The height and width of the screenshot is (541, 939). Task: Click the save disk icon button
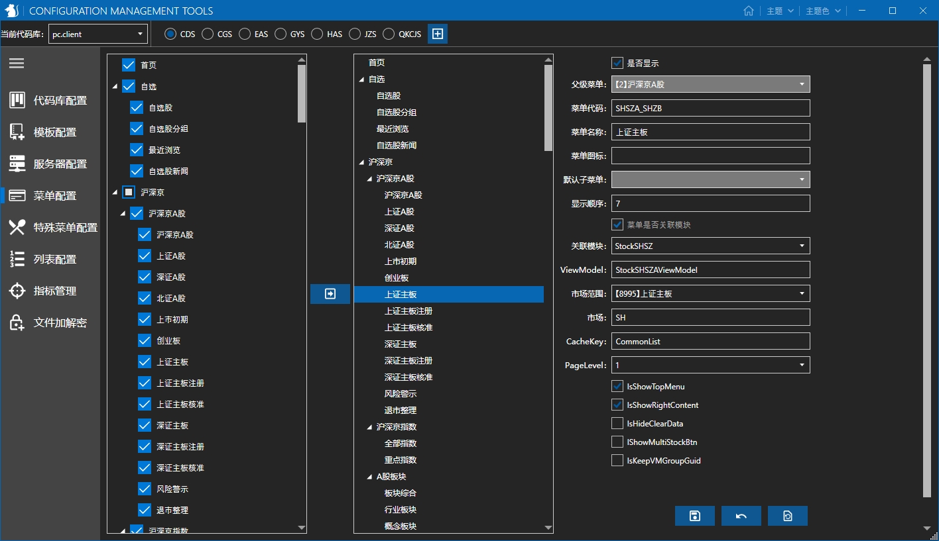[x=695, y=516]
